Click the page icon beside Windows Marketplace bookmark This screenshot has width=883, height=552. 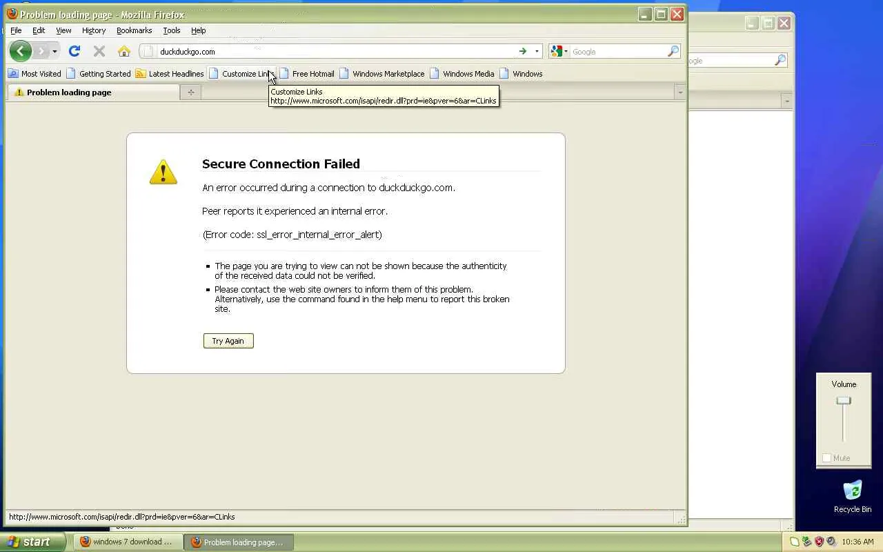coord(344,73)
